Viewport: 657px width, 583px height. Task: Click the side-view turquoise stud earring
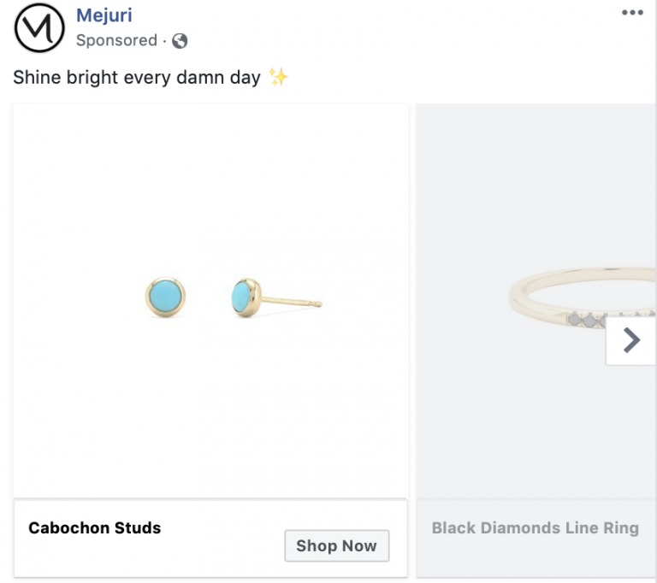pyautogui.click(x=245, y=297)
